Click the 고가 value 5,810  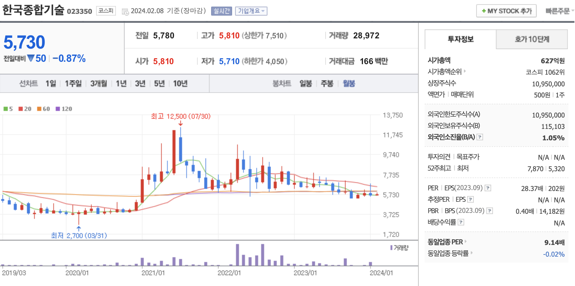pyautogui.click(x=229, y=36)
